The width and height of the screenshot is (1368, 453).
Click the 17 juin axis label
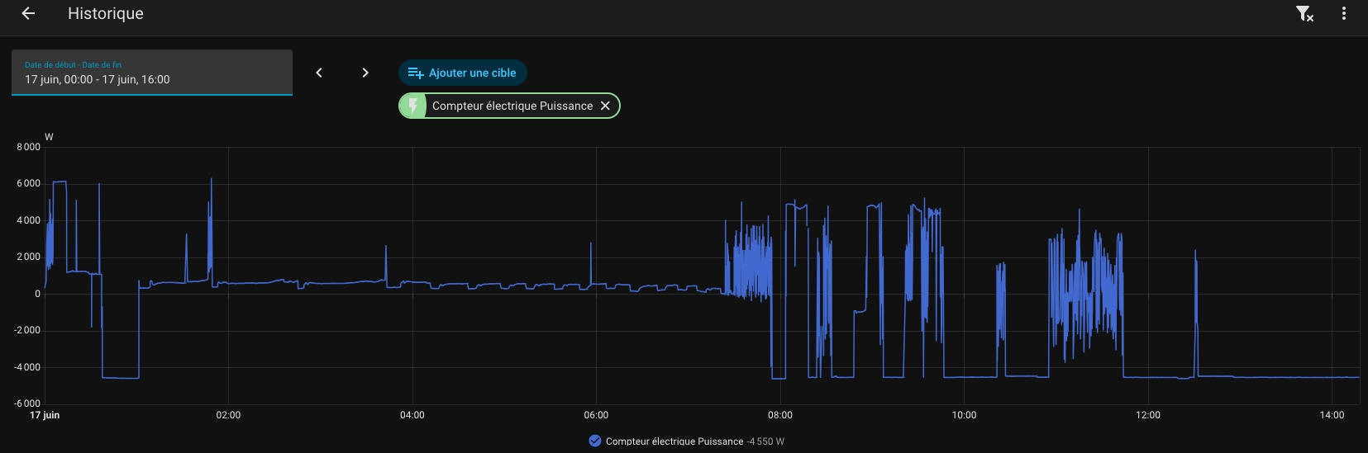45,415
